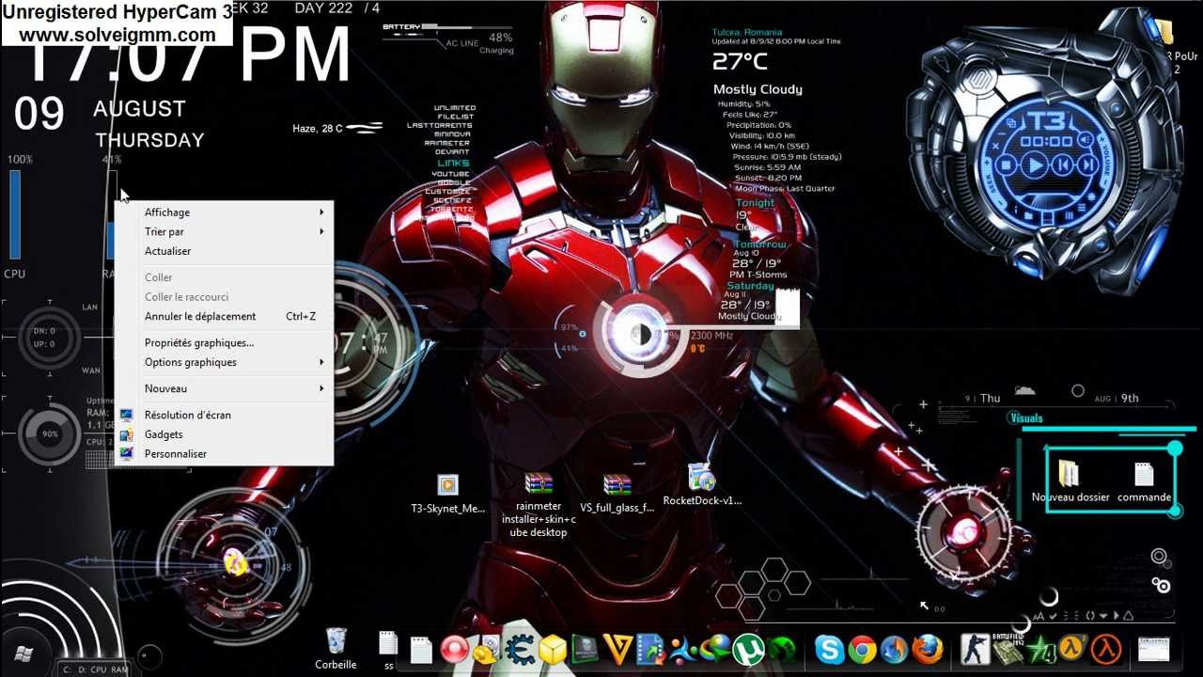The width and height of the screenshot is (1203, 677).
Task: Open Propriétés graphiques...
Action: (x=224, y=342)
